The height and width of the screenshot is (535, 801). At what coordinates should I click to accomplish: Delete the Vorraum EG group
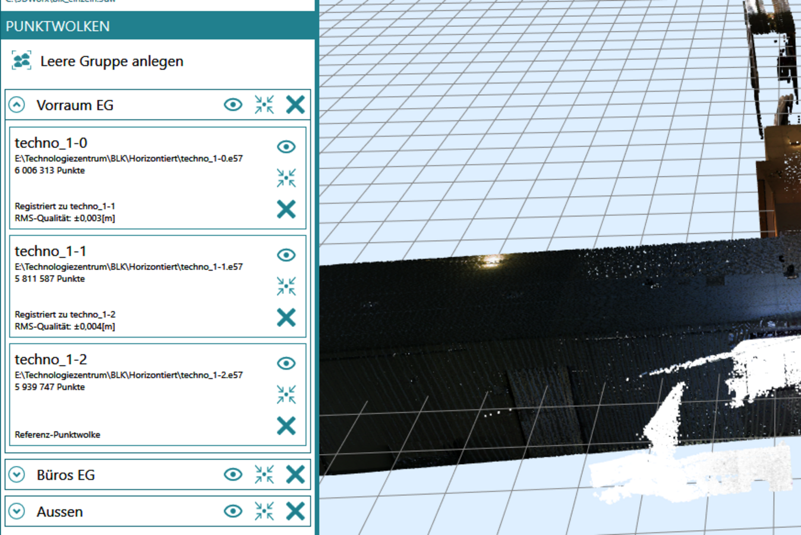295,105
